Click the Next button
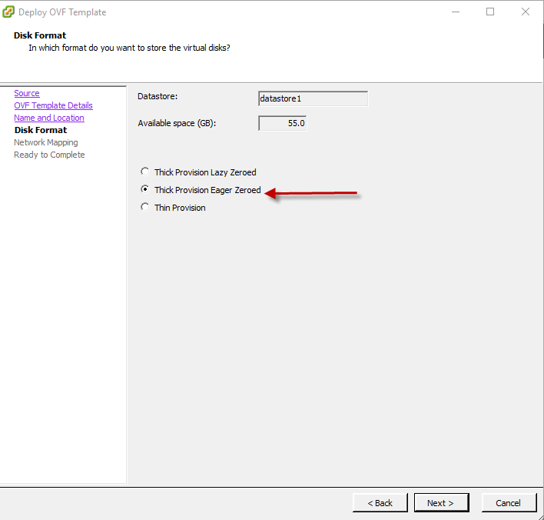 441,502
